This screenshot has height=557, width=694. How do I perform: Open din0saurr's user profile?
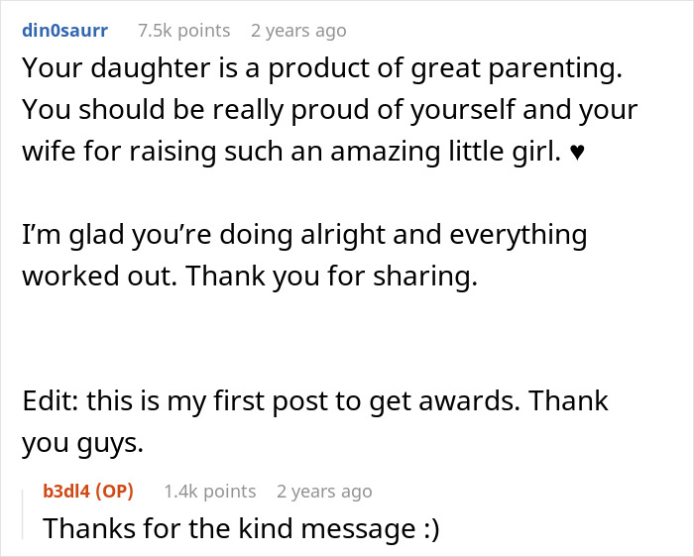tap(64, 31)
